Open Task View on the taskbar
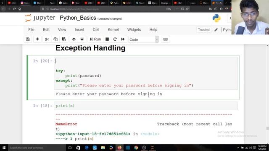This screenshot has height=151, width=269. click(x=70, y=148)
